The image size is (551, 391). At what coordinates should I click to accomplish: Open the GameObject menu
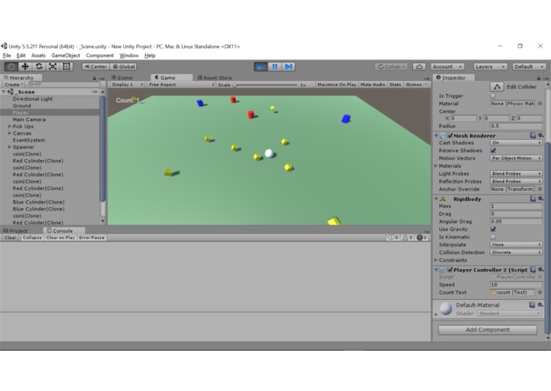tap(66, 55)
